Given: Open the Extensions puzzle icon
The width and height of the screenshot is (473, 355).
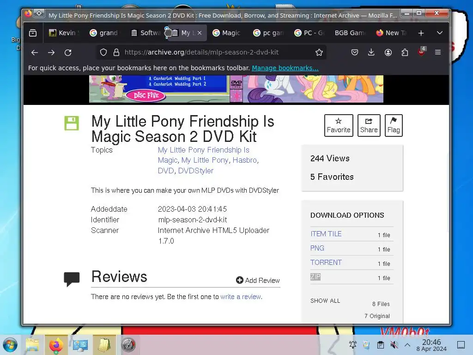Looking at the screenshot, I should pos(405,53).
